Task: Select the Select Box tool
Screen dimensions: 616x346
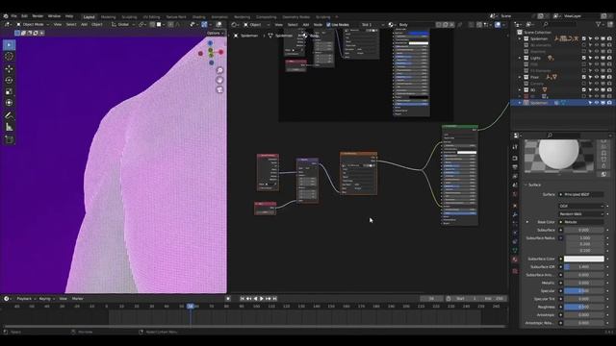Action: [9, 45]
